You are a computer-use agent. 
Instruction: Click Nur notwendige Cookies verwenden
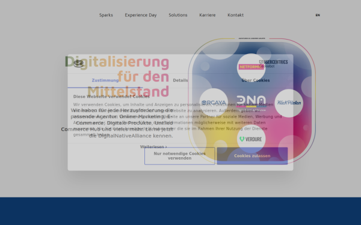point(179,156)
